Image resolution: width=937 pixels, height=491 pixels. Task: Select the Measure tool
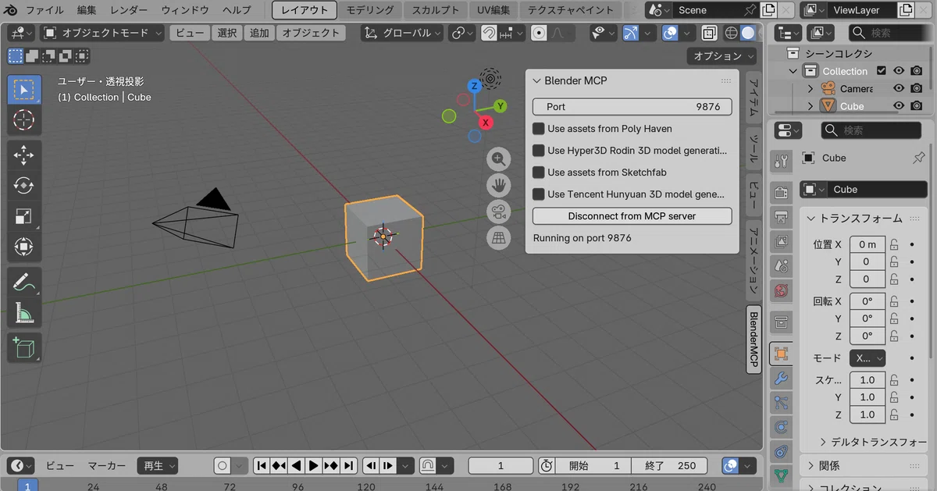[x=24, y=312]
